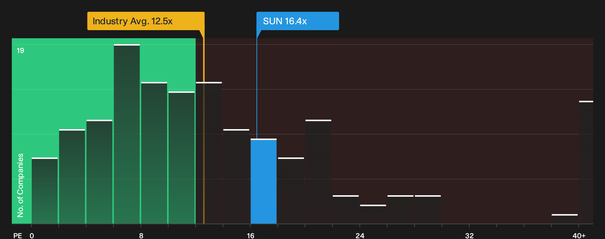Click the '40+' x-axis tick label

pyautogui.click(x=579, y=236)
